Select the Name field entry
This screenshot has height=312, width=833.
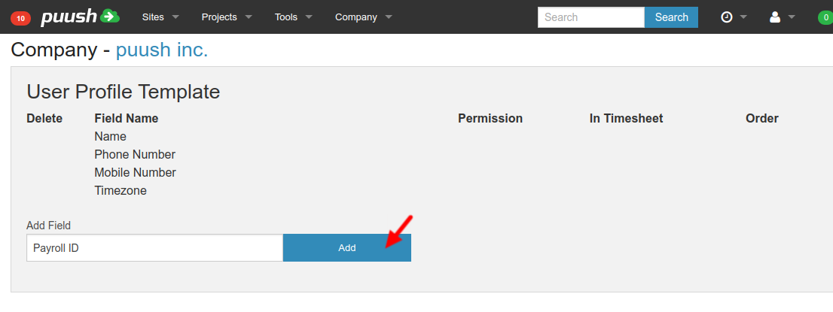click(x=110, y=137)
